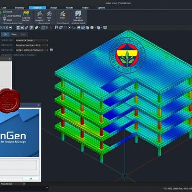Click the Linear Buckling analysis icon
The image size is (192, 192).
click(x=5, y=16)
